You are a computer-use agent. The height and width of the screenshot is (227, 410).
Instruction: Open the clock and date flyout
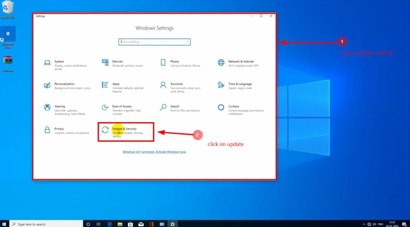392,224
